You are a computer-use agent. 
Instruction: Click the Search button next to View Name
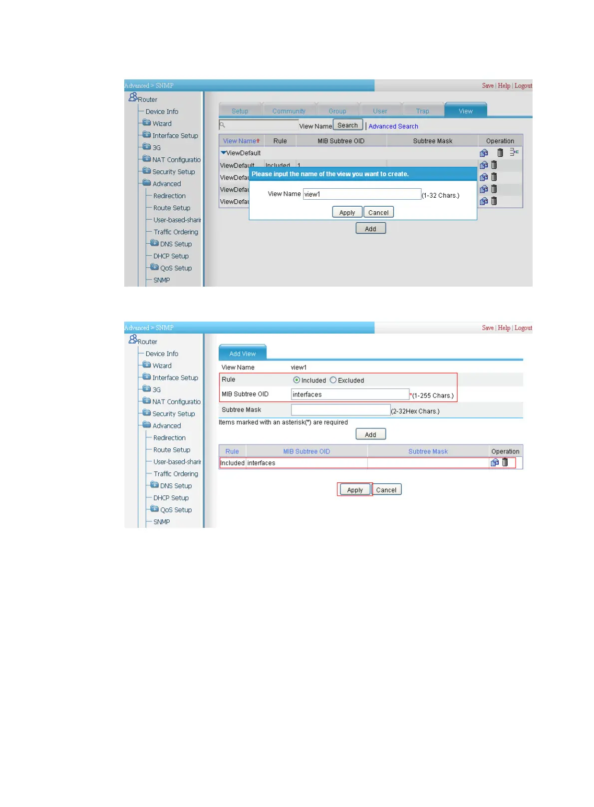pyautogui.click(x=348, y=125)
